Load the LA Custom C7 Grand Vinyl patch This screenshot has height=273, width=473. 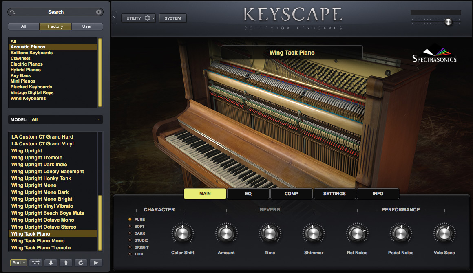[x=53, y=143]
